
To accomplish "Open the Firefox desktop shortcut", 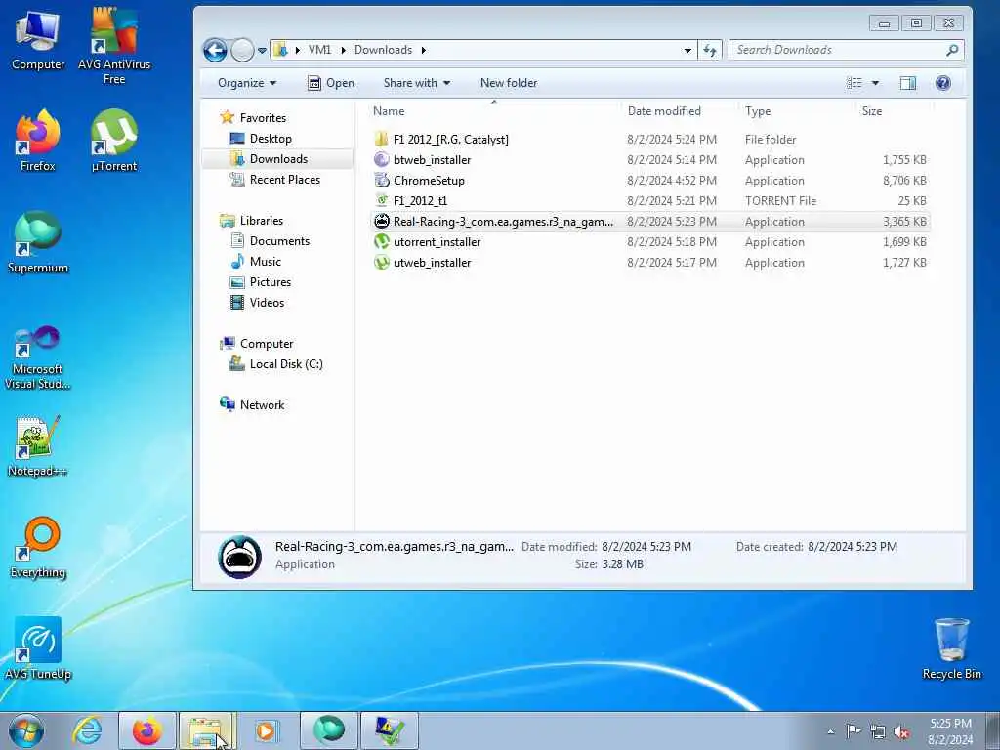I will click(38, 141).
